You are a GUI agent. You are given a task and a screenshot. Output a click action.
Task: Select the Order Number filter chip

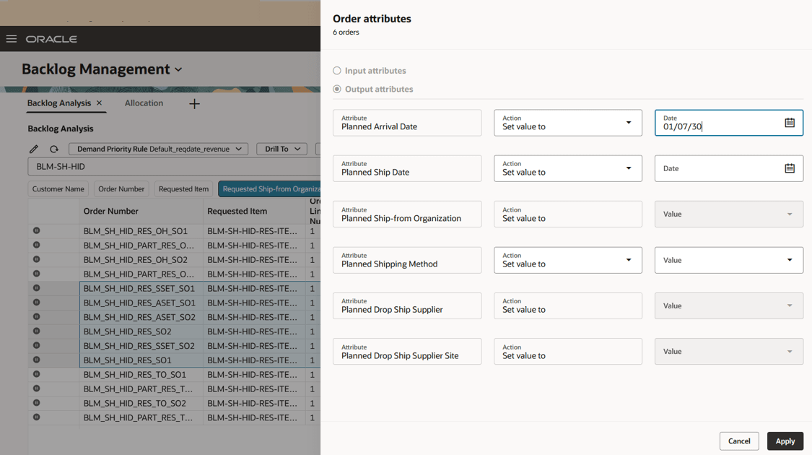point(121,189)
